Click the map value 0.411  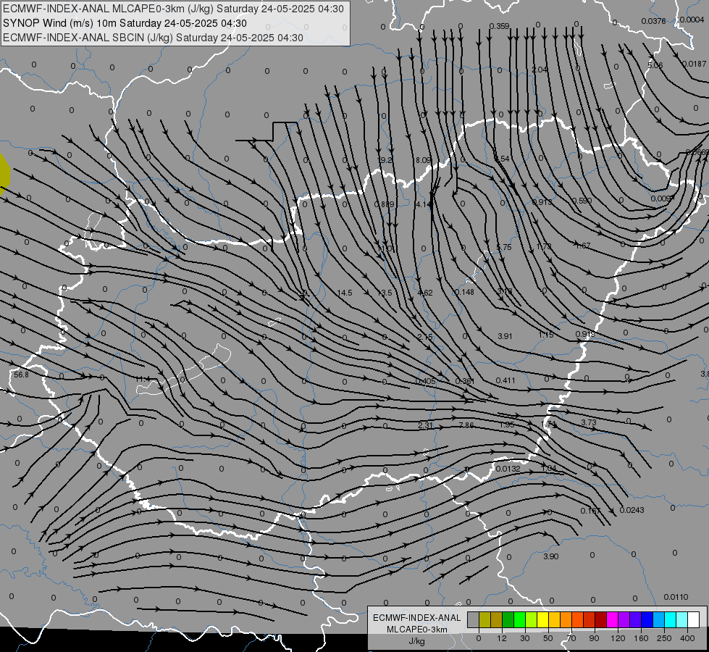(505, 380)
